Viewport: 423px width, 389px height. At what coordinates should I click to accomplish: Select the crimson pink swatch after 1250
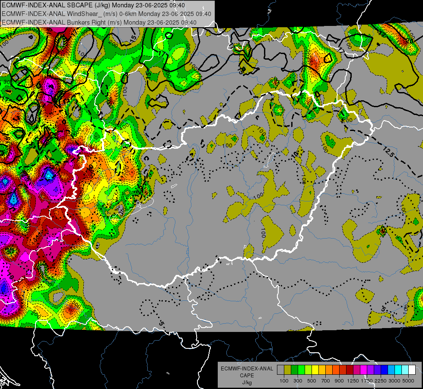click(356, 370)
